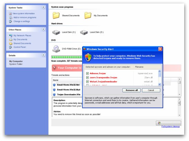
Task: Click the green scan progress bar
Action: [x=67, y=57]
